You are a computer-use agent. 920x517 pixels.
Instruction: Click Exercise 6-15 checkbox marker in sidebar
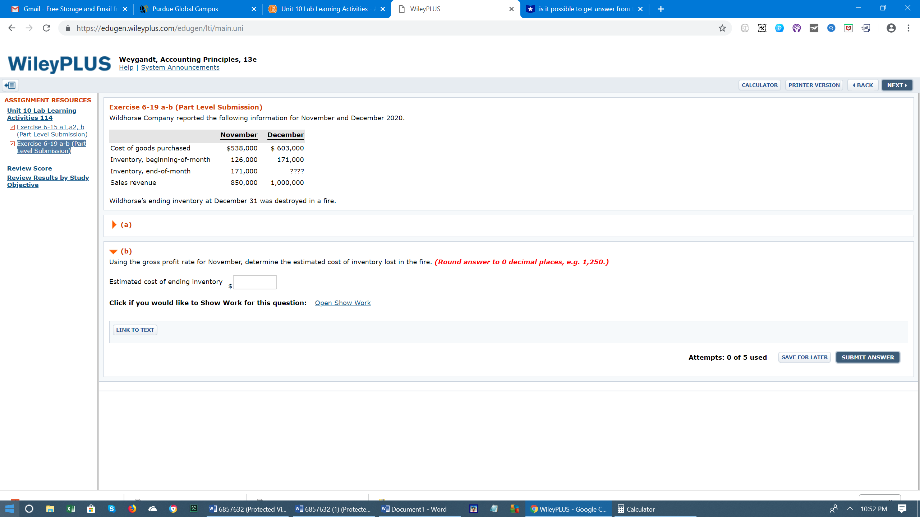pos(12,127)
